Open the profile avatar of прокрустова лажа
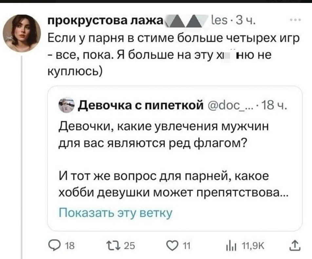312x259 pixels. click(22, 33)
